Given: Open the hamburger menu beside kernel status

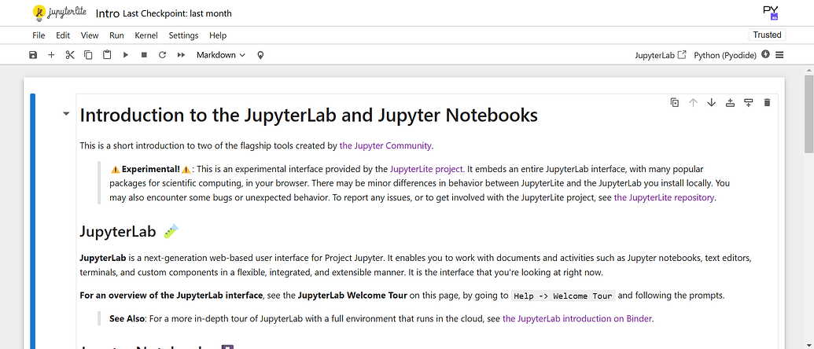Looking at the screenshot, I should tap(780, 55).
